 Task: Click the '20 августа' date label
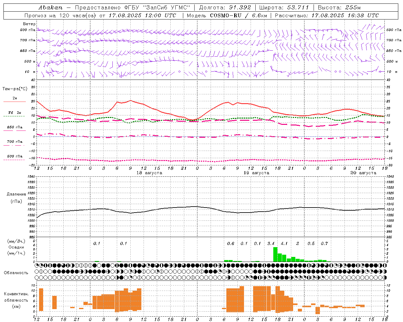point(363,173)
